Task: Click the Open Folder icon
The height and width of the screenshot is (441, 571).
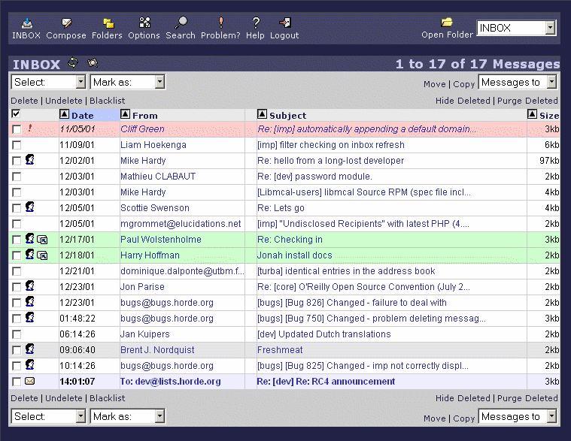Action: [447, 23]
